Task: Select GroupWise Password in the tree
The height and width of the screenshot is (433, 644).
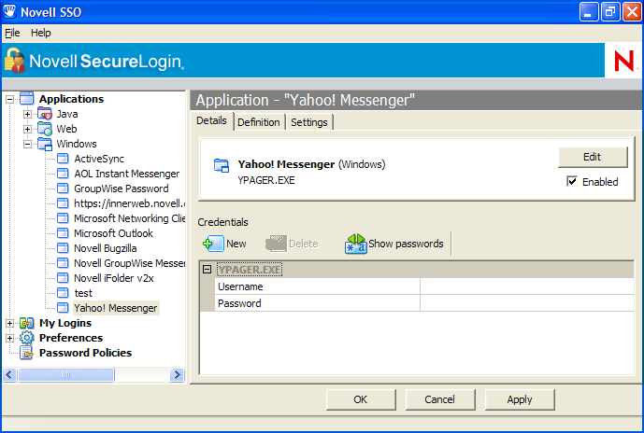Action: pyautogui.click(x=122, y=189)
